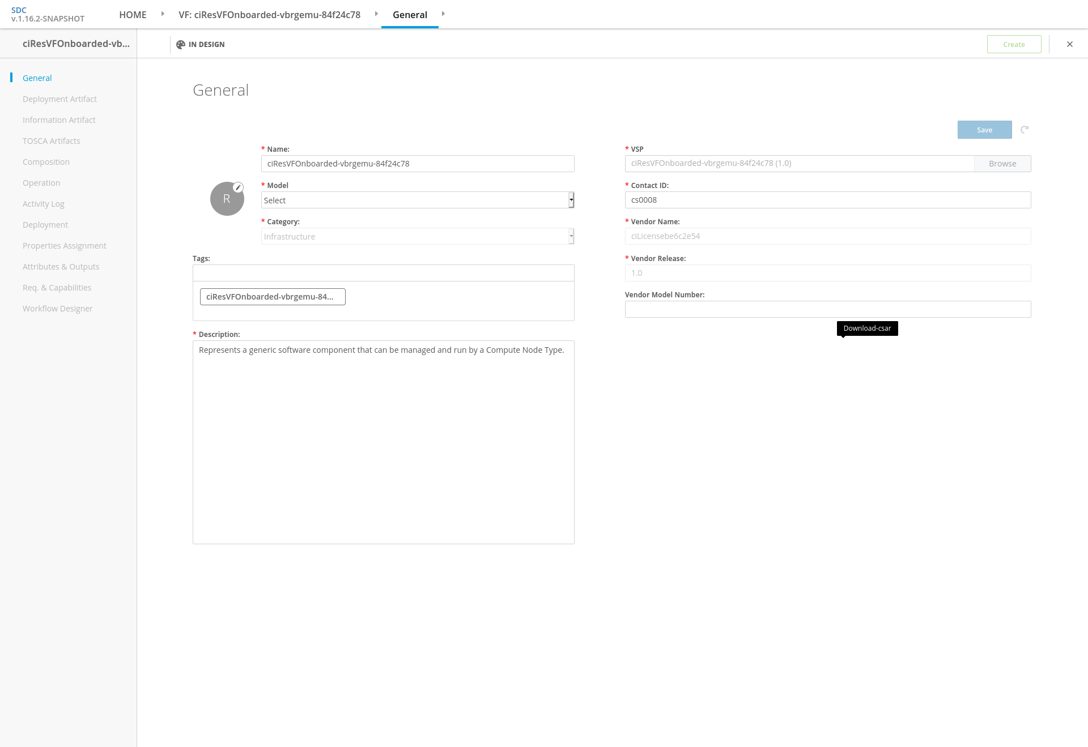Click the green Create button
The width and height of the screenshot is (1088, 747).
point(1014,44)
